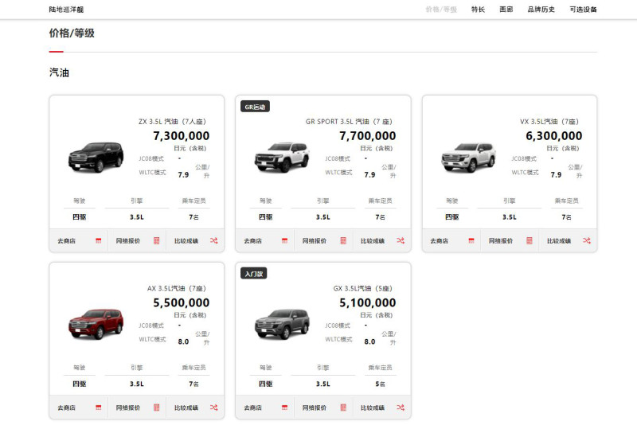Click 去商店 on the GX card
Viewport: 637px width, 425px height.
tap(252, 407)
